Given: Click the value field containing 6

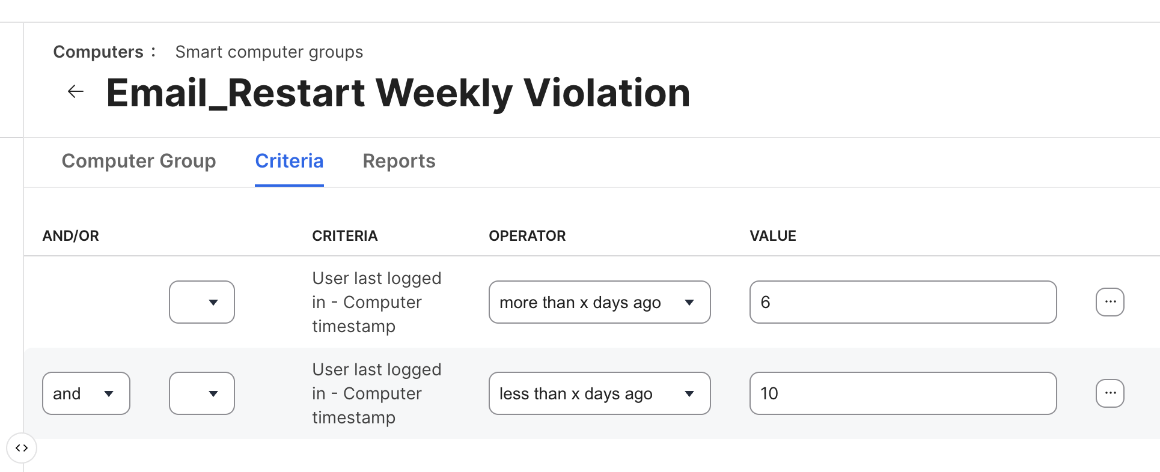Looking at the screenshot, I should tap(903, 302).
